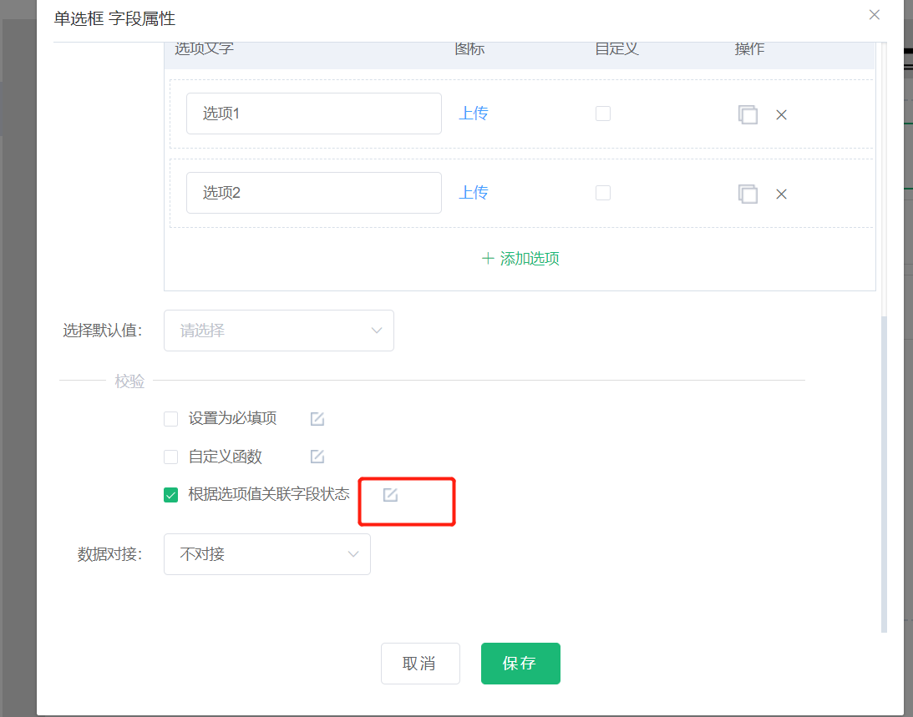
Task: Click the 自定义 column header
Action: 616,49
